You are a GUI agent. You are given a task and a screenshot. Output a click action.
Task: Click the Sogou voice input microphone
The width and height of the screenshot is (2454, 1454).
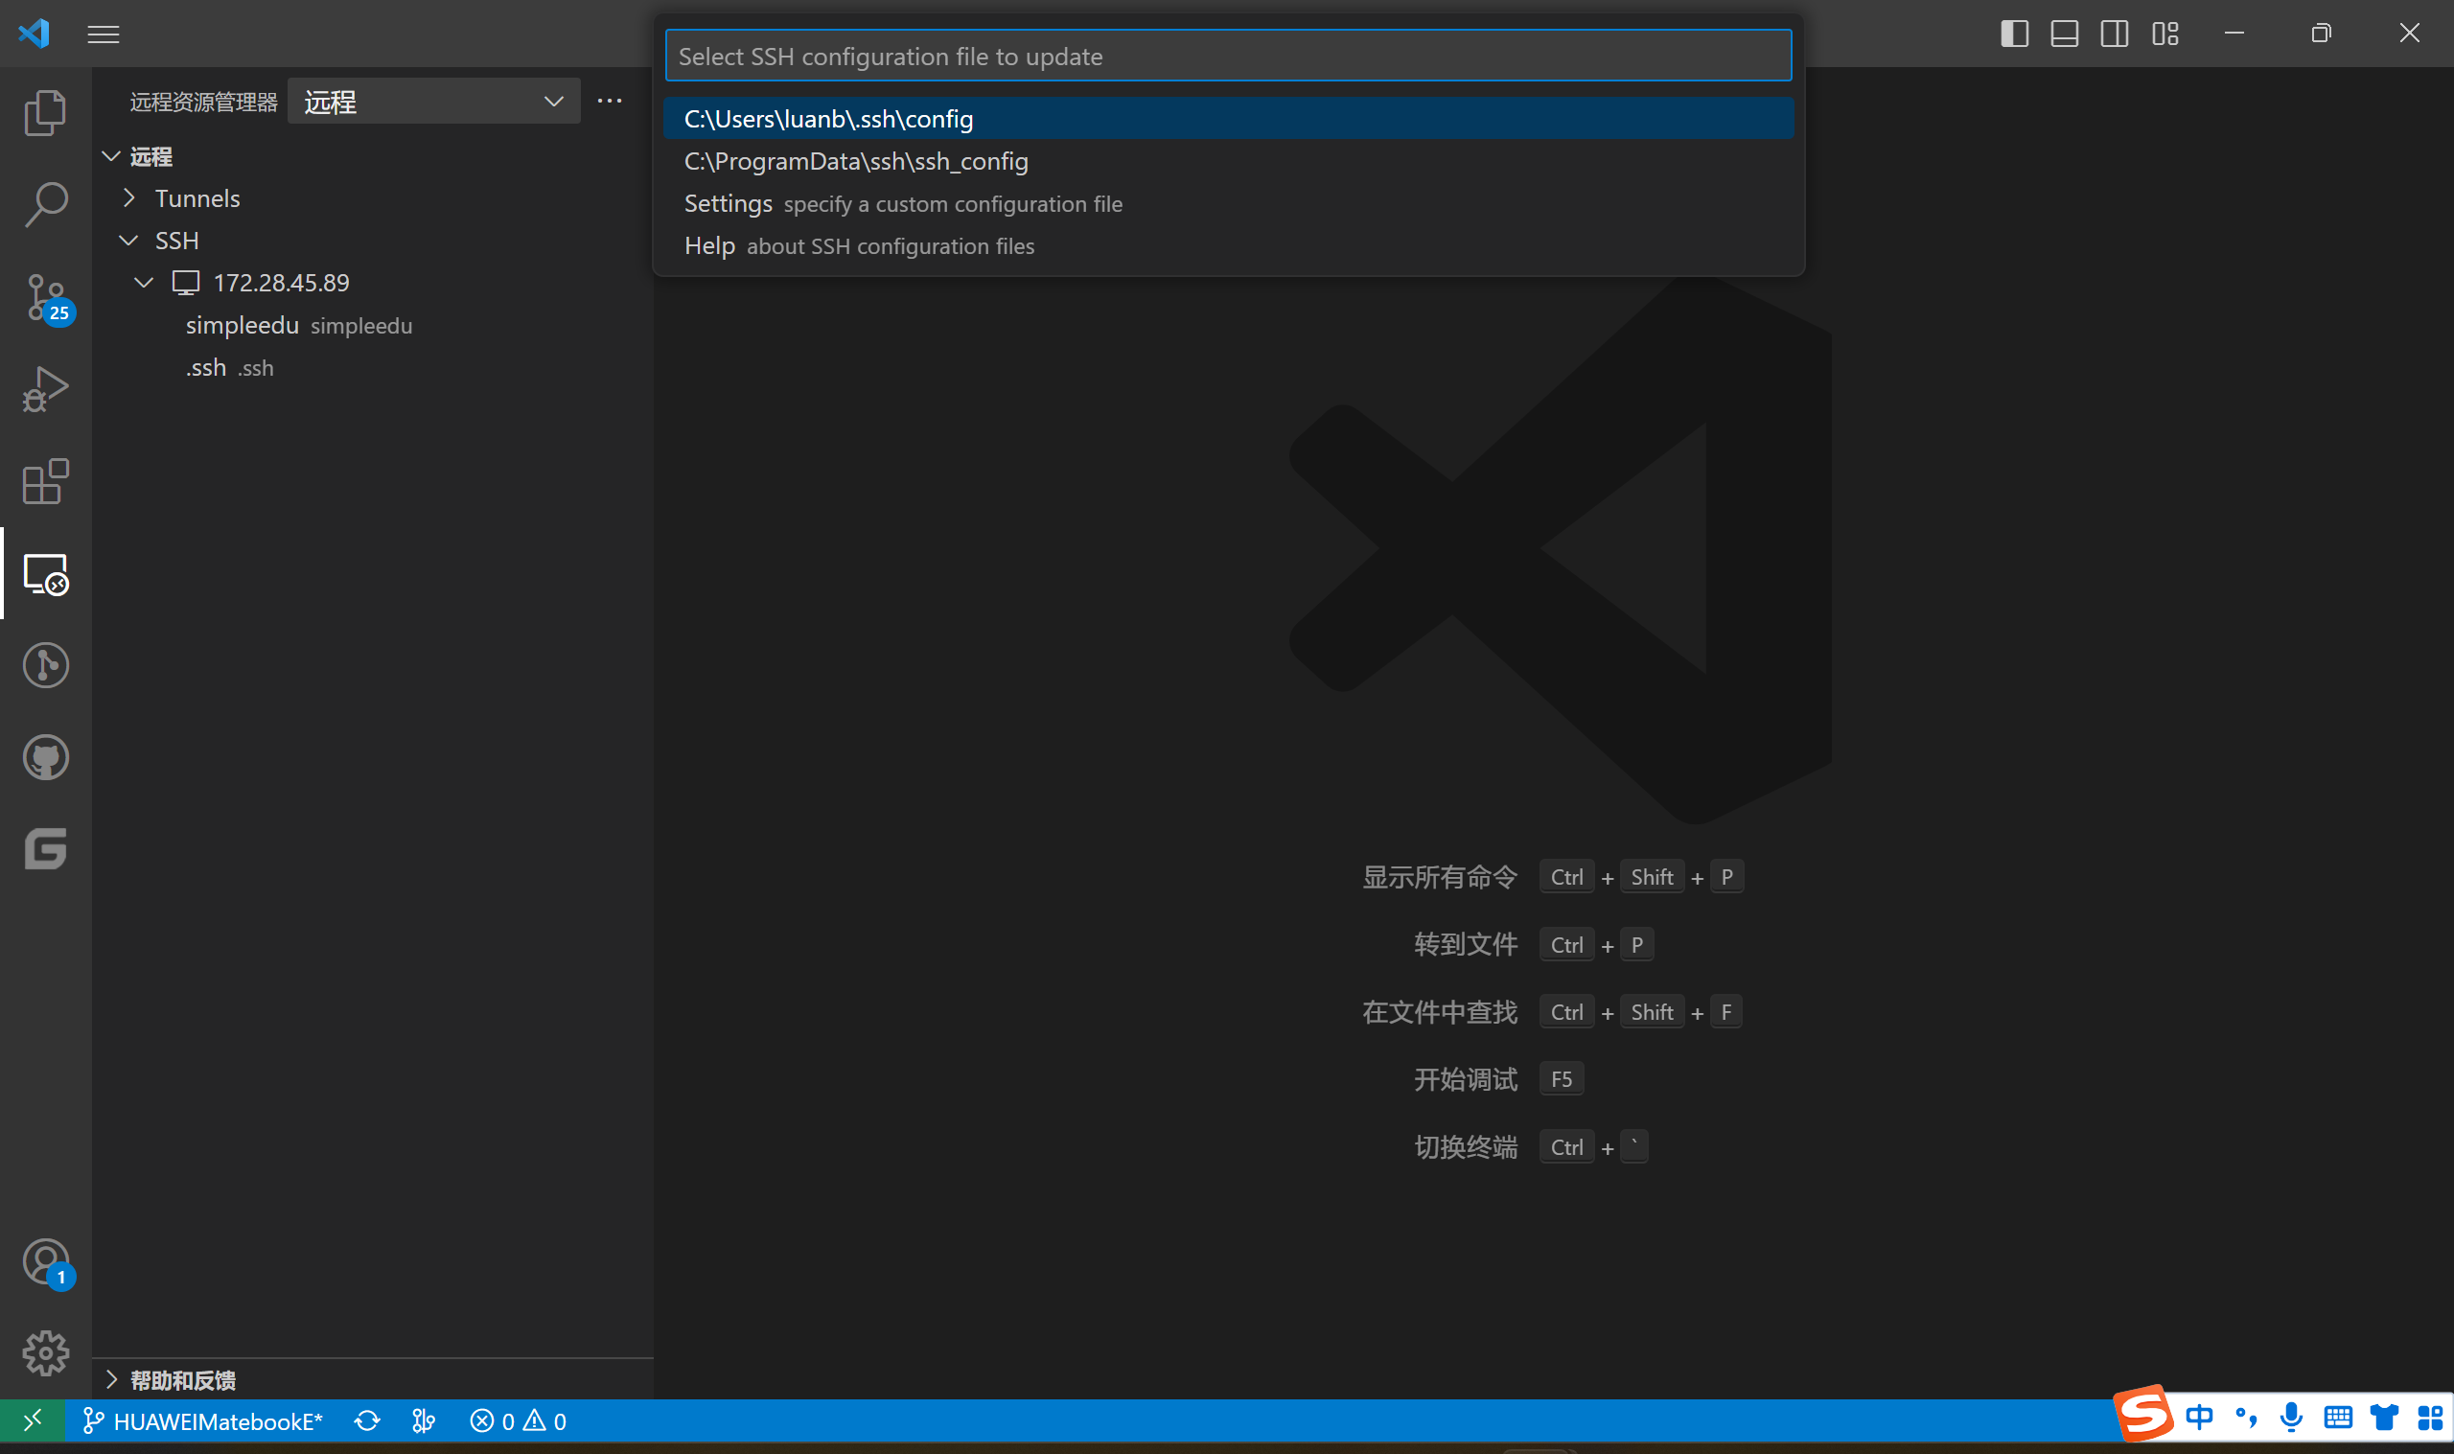2292,1418
